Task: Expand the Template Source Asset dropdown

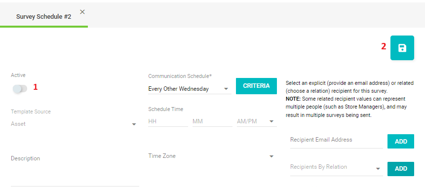Action: [x=74, y=124]
